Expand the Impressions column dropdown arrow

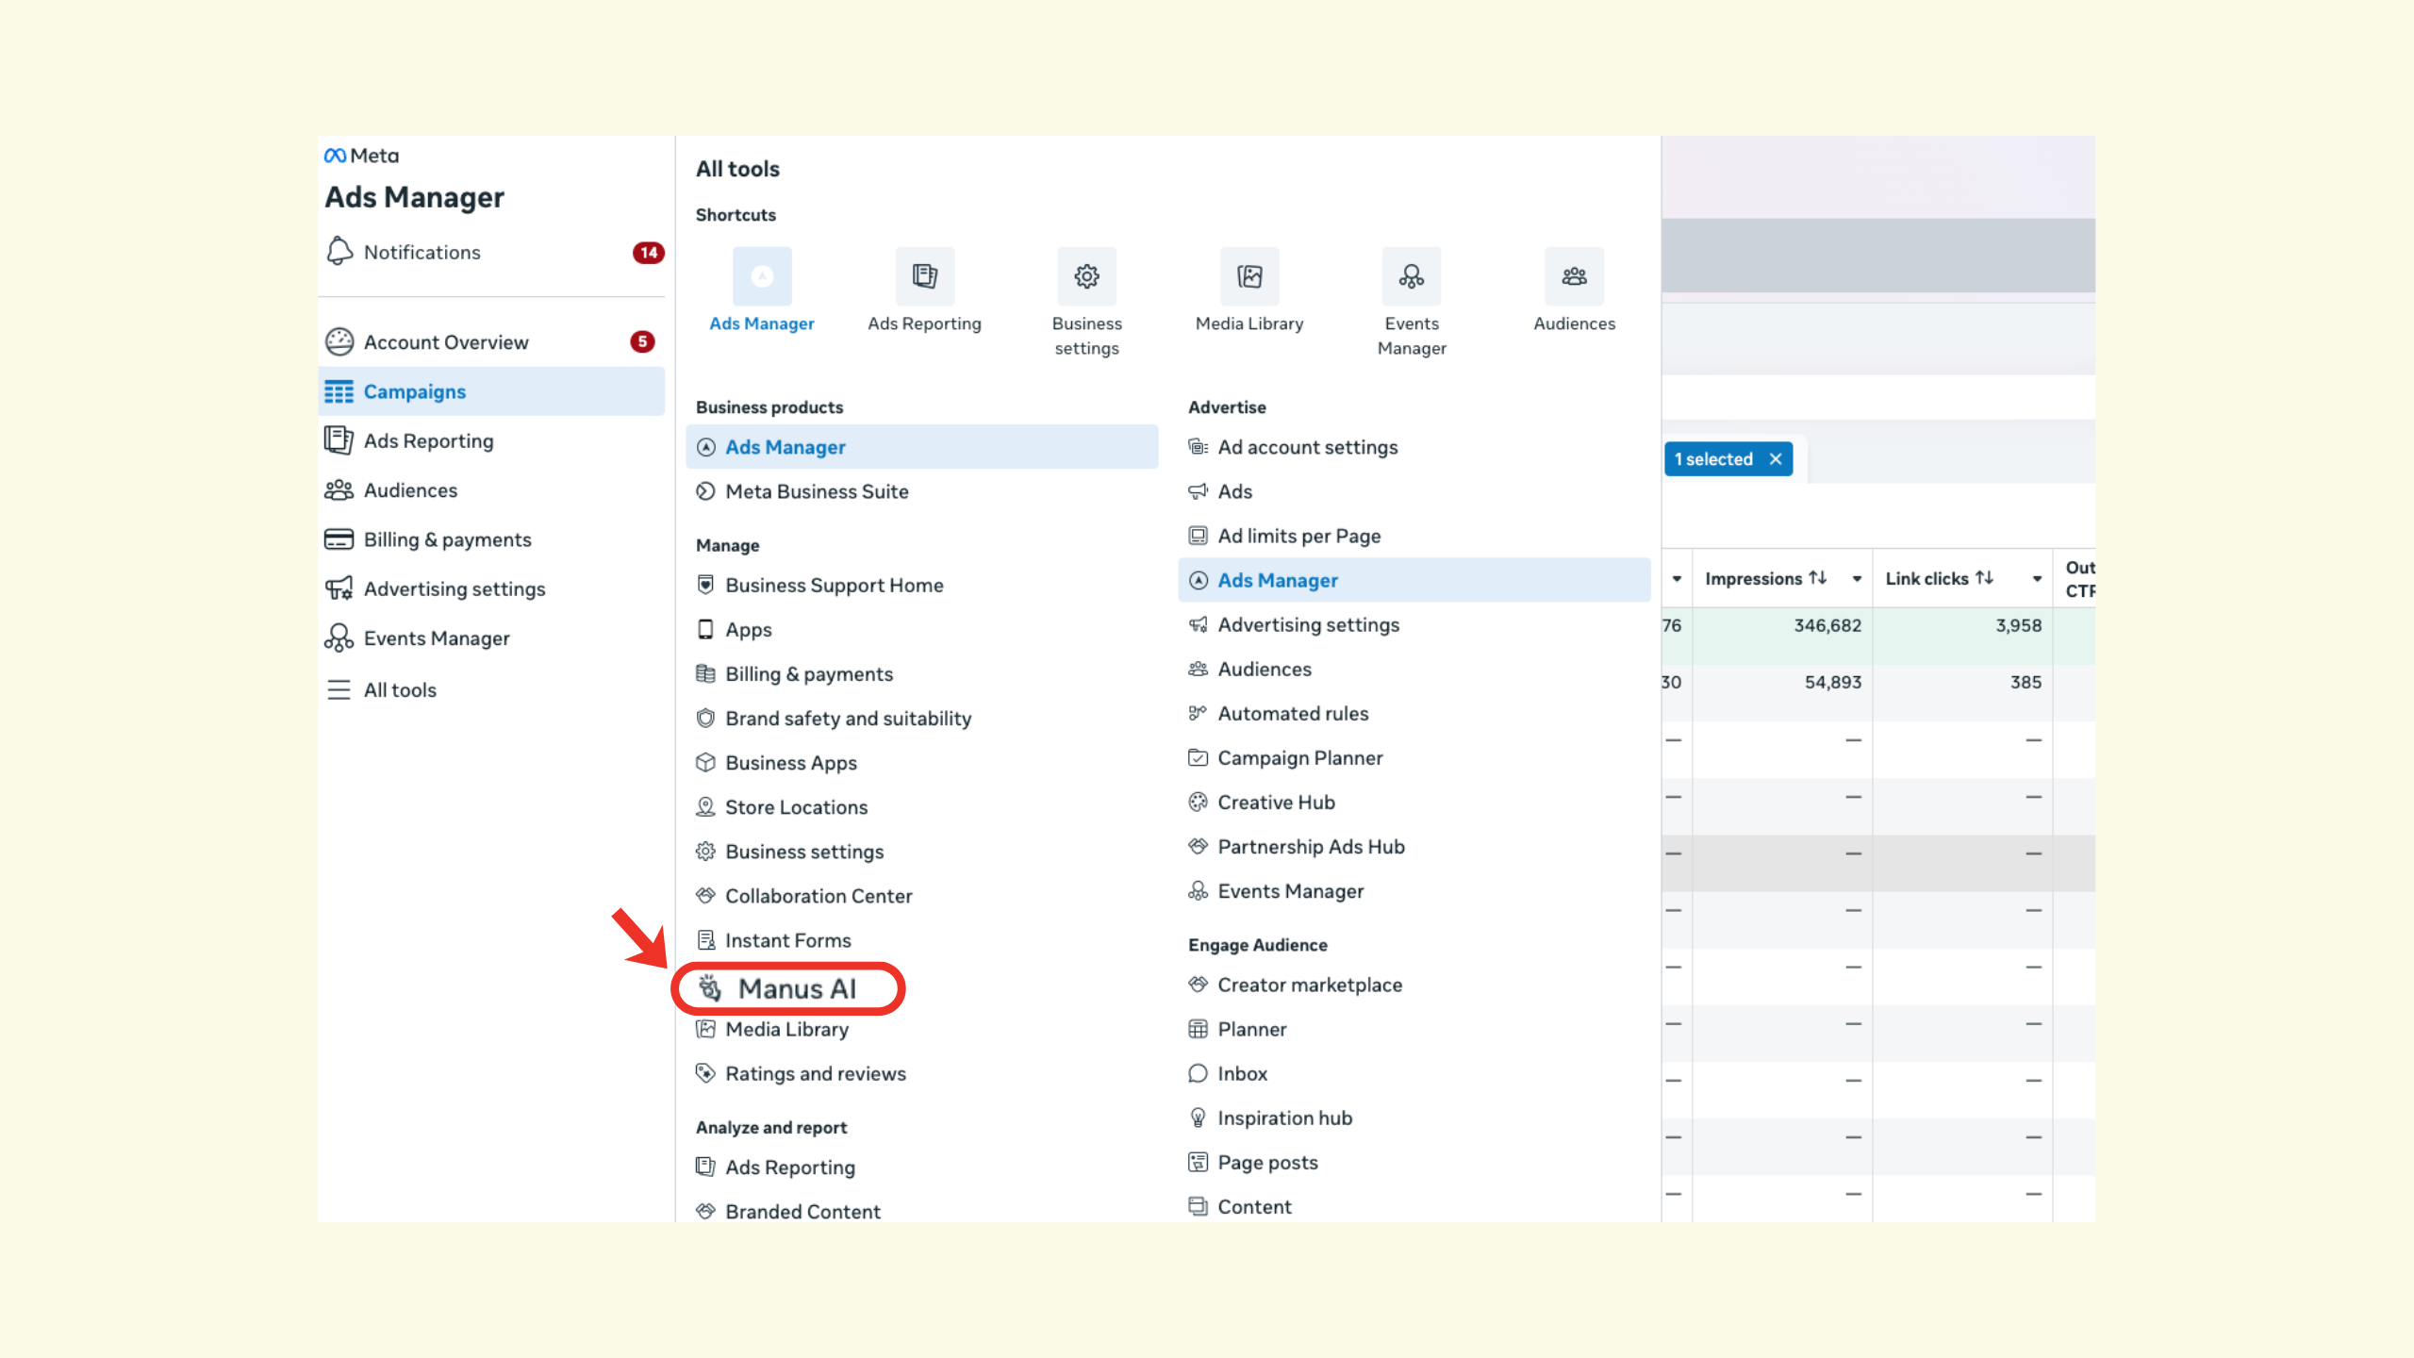(x=1856, y=579)
